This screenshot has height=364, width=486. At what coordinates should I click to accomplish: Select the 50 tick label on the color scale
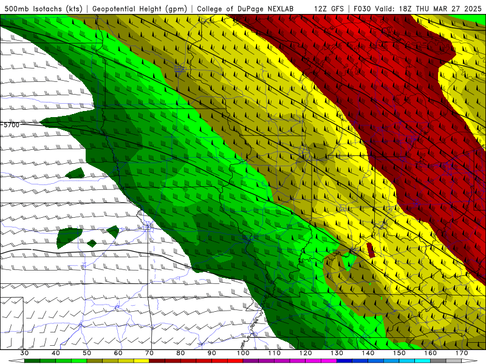tap(87, 353)
